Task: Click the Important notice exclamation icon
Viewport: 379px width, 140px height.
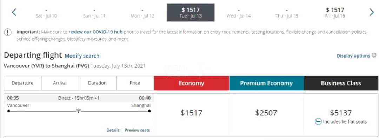Action: pyautogui.click(x=8, y=32)
